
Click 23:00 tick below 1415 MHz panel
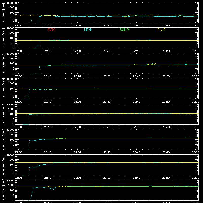click(18, 102)
